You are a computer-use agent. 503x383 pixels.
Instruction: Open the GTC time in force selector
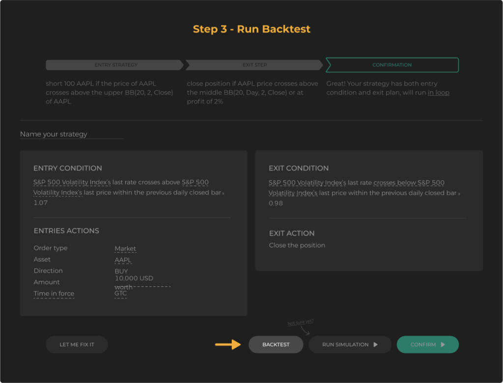point(120,294)
